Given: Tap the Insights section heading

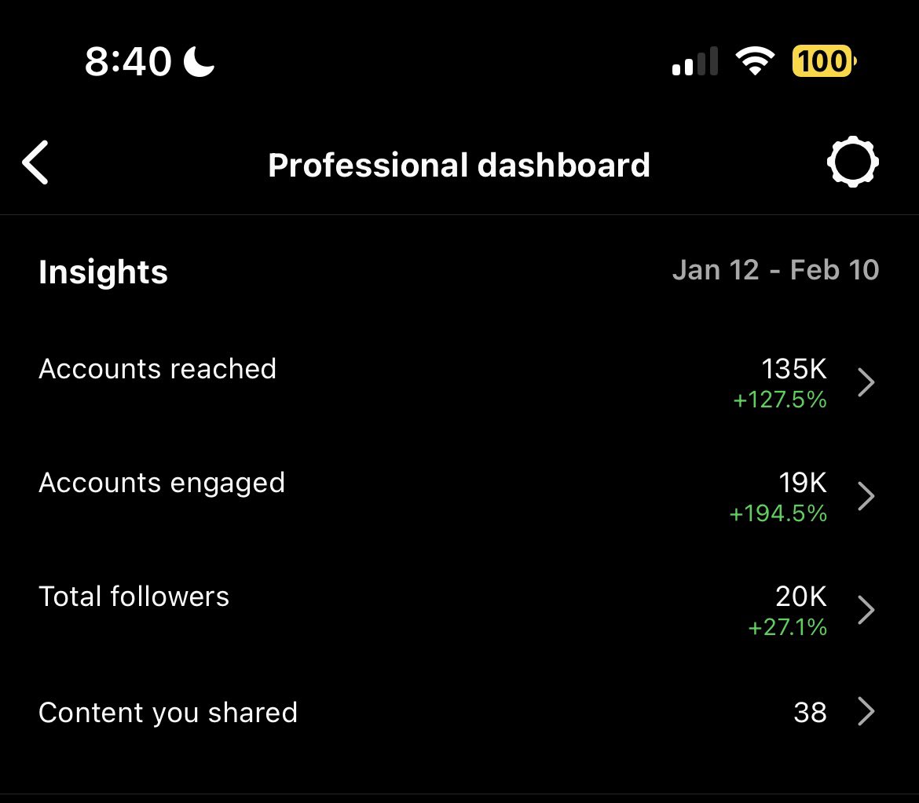Looking at the screenshot, I should [103, 272].
